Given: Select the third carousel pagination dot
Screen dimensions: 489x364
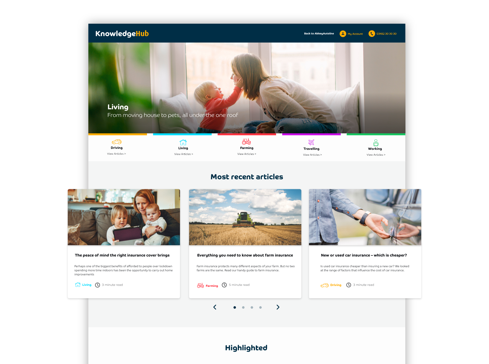Looking at the screenshot, I should [x=252, y=307].
